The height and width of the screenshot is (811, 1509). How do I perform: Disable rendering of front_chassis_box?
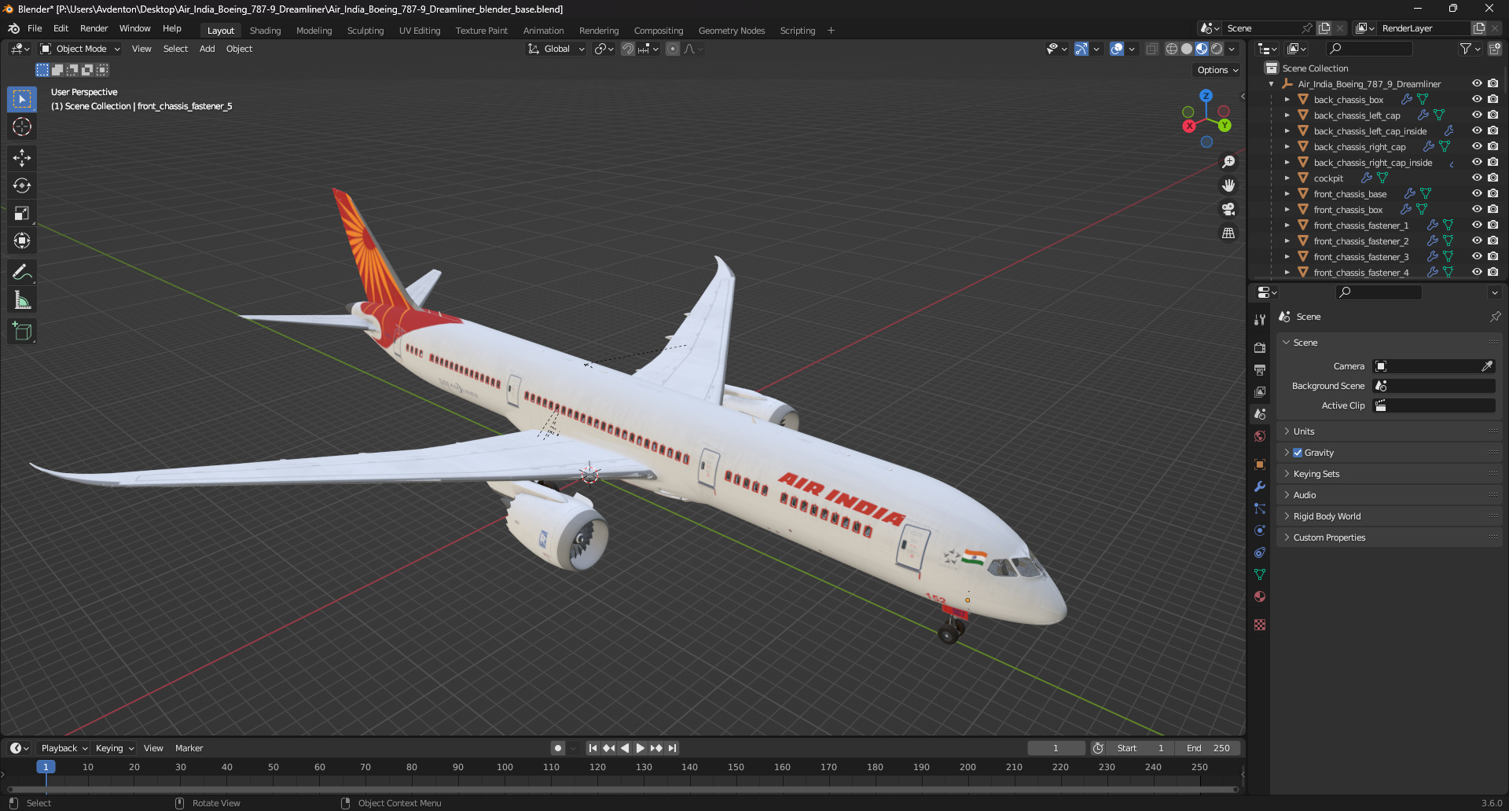point(1493,210)
